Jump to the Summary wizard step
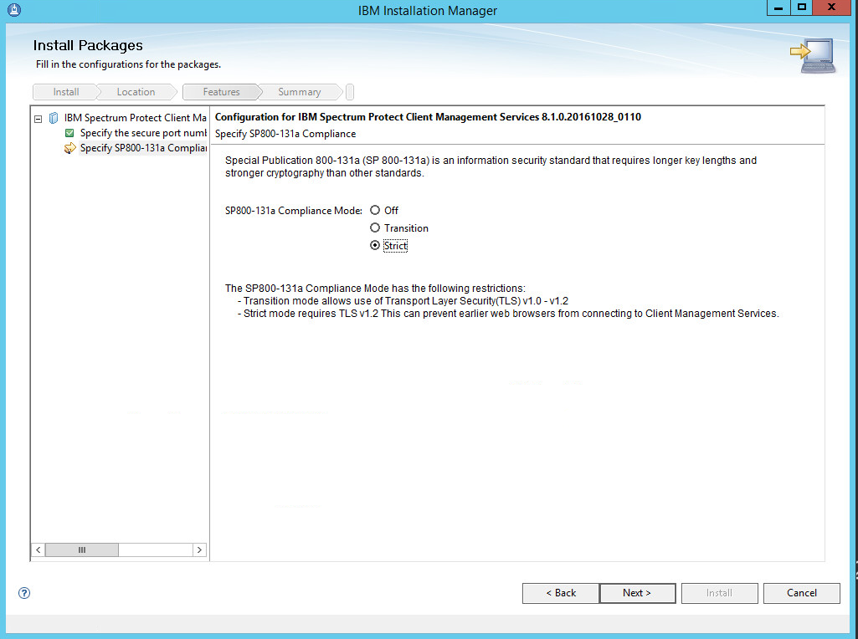The image size is (858, 639). 299,92
